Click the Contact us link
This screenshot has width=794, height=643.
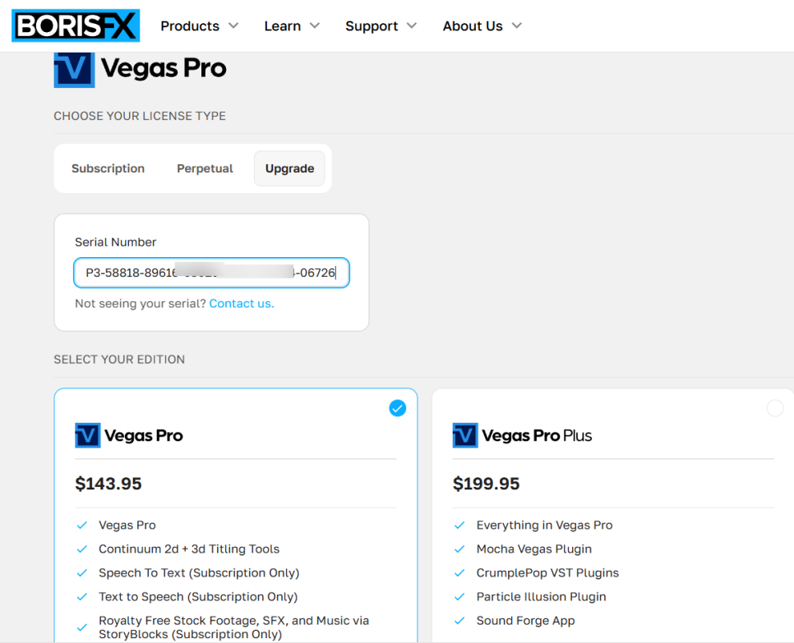(x=242, y=304)
